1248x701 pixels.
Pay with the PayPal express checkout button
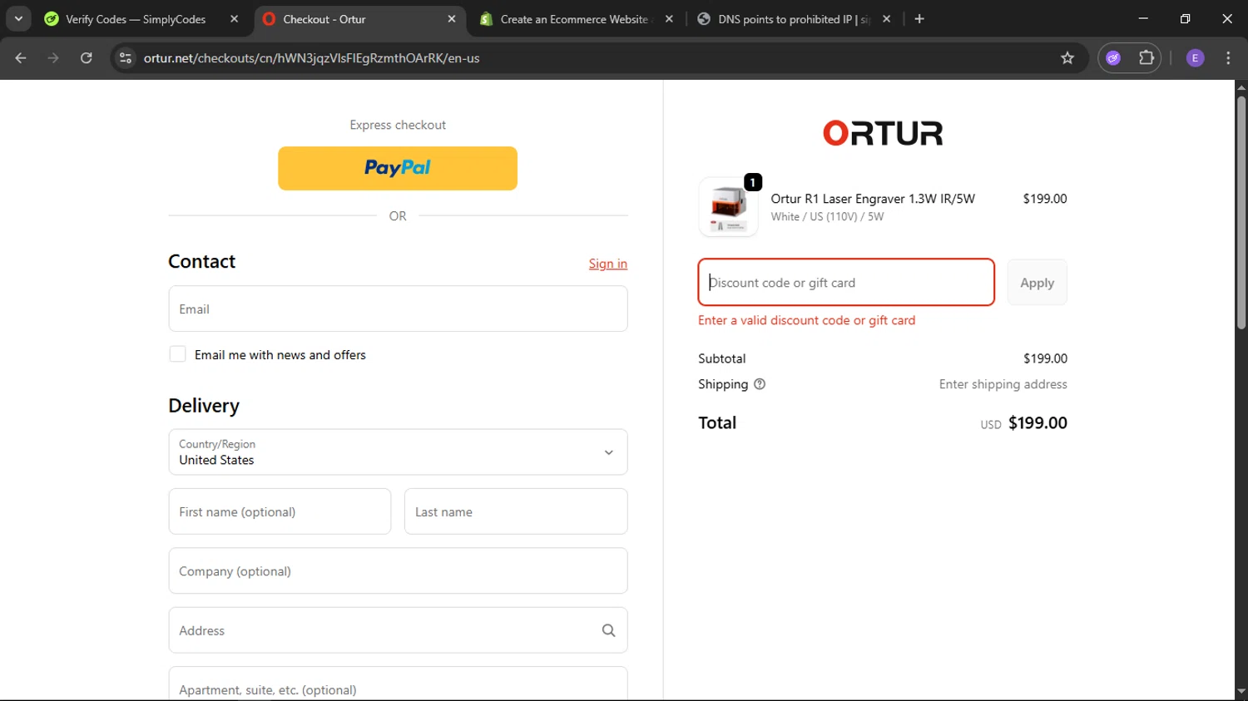pos(398,169)
